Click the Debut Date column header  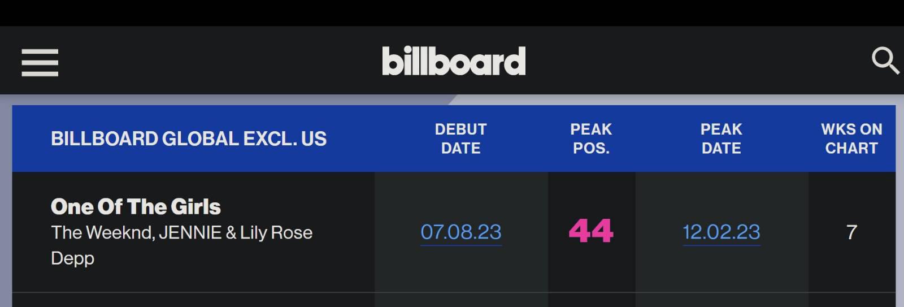[x=460, y=139]
